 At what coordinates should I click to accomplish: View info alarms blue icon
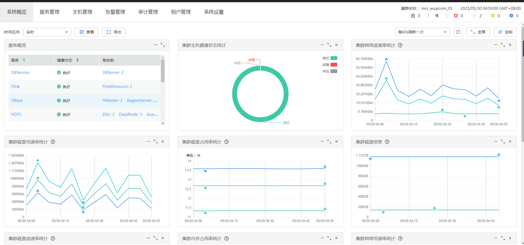(511, 16)
